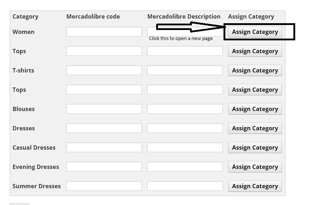Focus the Women Mercadolibre code field

[x=104, y=32]
